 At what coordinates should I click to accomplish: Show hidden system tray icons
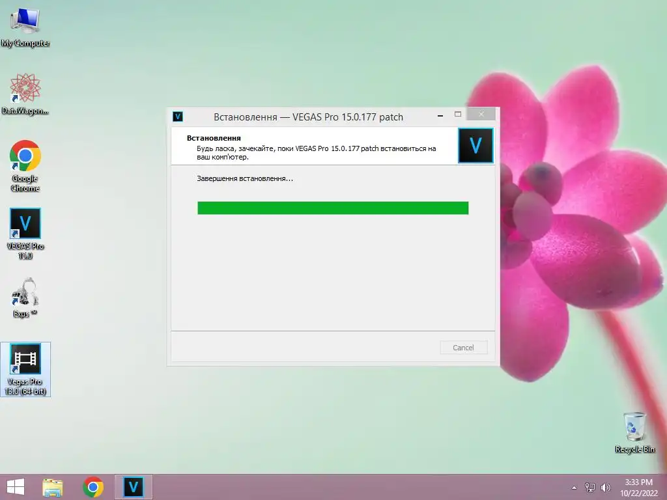[x=575, y=488]
